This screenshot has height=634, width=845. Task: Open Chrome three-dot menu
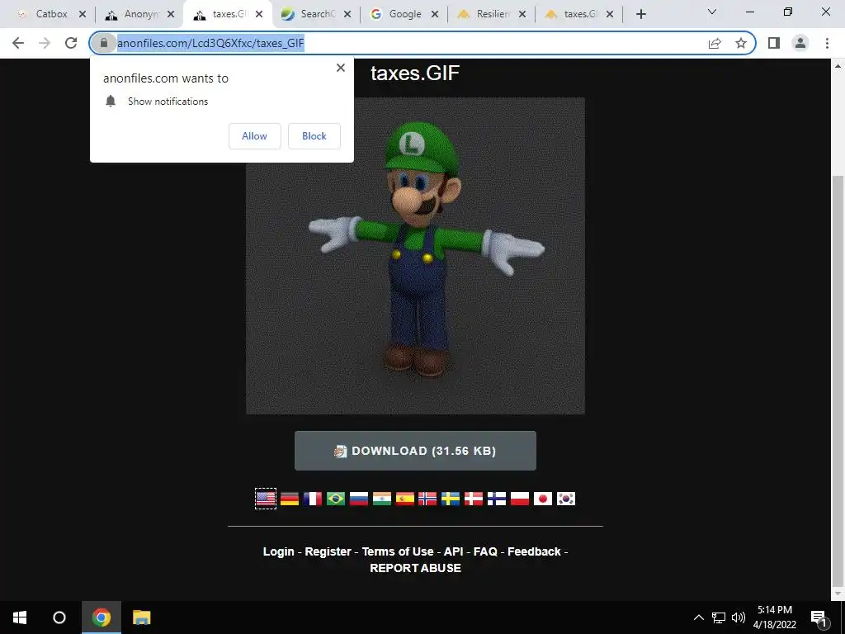827,43
